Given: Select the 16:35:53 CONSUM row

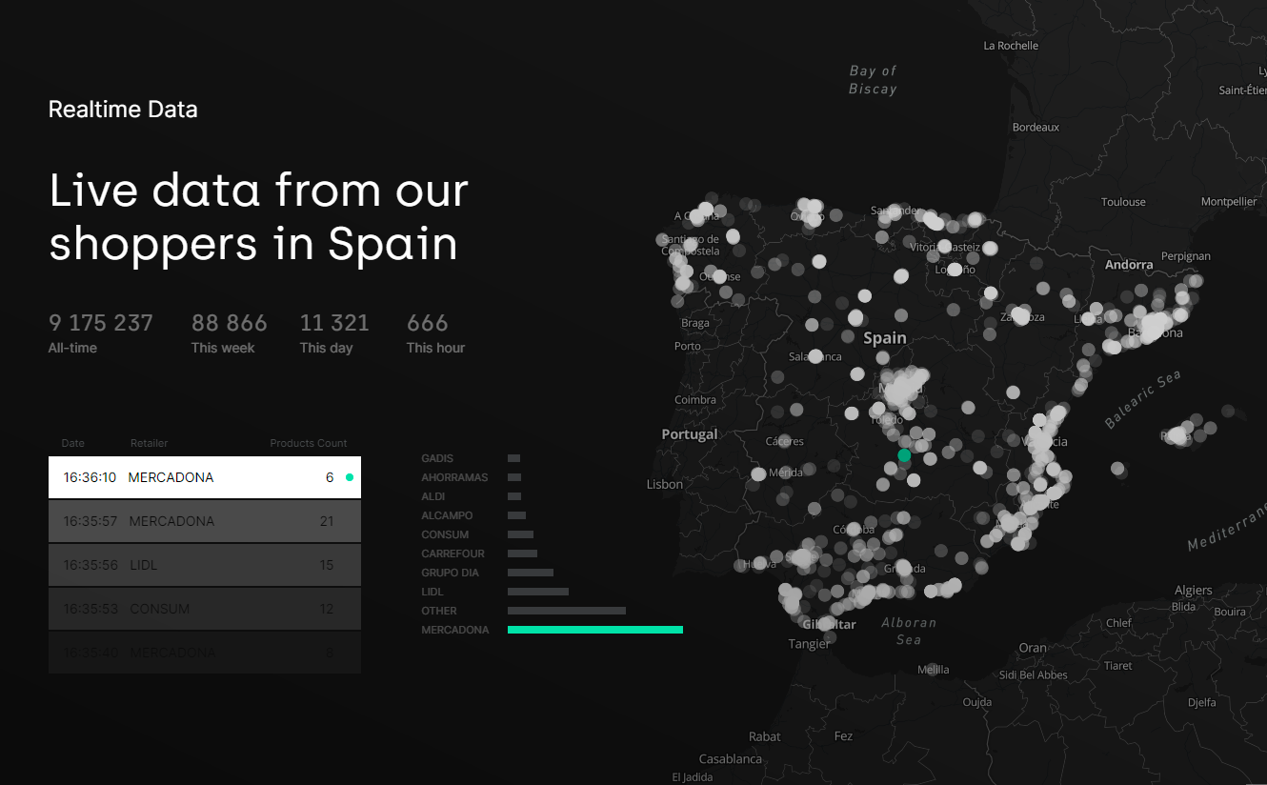Looking at the screenshot, I should (x=204, y=609).
